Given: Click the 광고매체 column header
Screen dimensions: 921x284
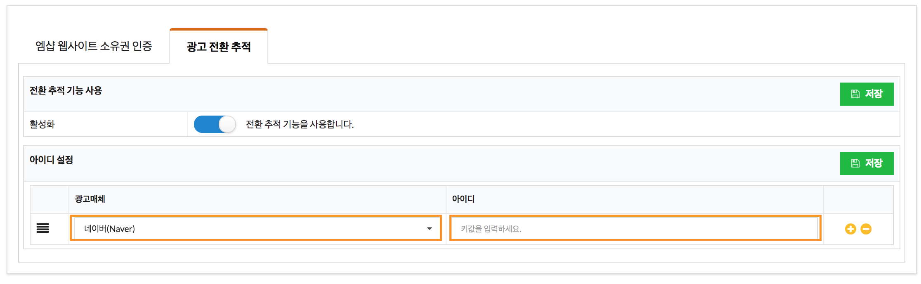Looking at the screenshot, I should pos(90,199).
